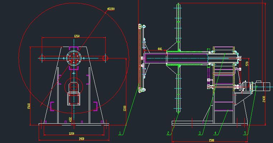Click the gearbox housing below the hub

coord(74,99)
